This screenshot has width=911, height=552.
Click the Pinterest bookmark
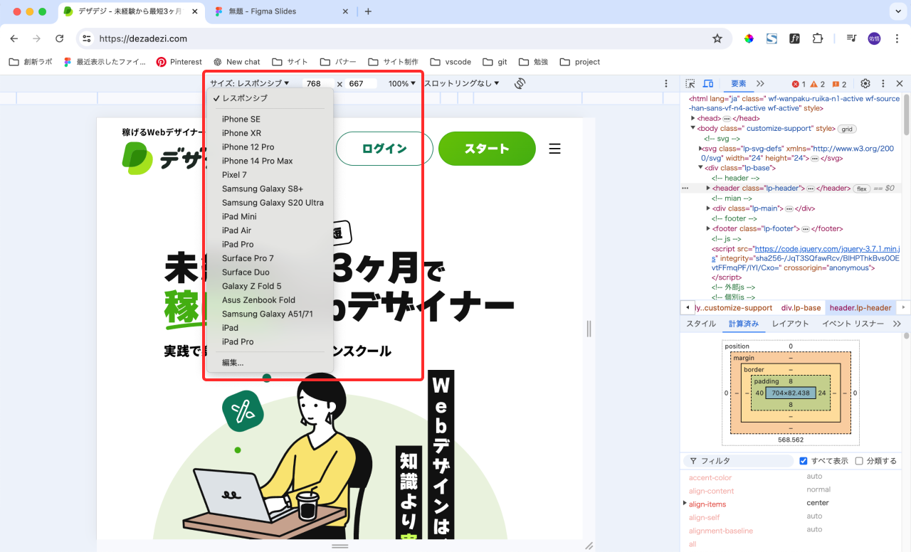[x=179, y=62]
